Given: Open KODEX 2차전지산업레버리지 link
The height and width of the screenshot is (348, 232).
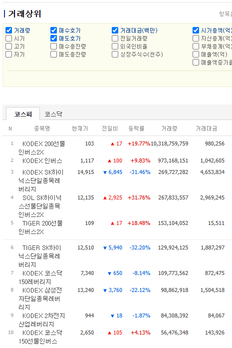Looking at the screenshot, I should [42, 320].
